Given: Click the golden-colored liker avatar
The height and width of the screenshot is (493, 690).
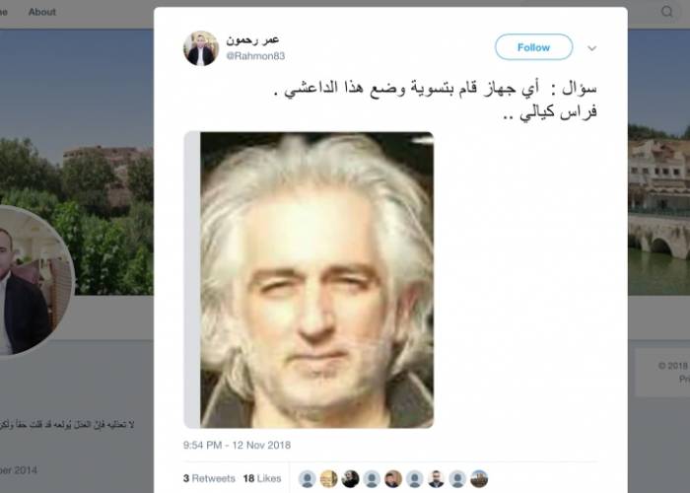Looking at the screenshot, I should click(x=328, y=479).
